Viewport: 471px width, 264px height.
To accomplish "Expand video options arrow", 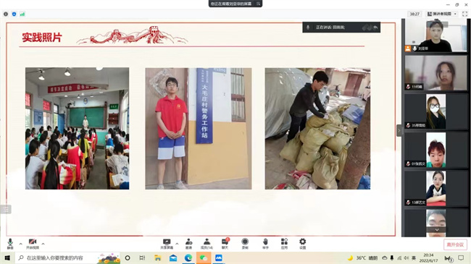I will coord(43,244).
